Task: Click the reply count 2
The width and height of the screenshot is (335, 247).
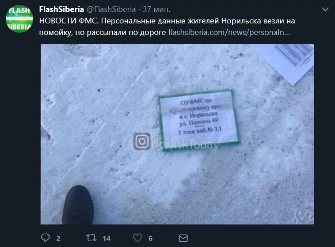Action: (58, 239)
